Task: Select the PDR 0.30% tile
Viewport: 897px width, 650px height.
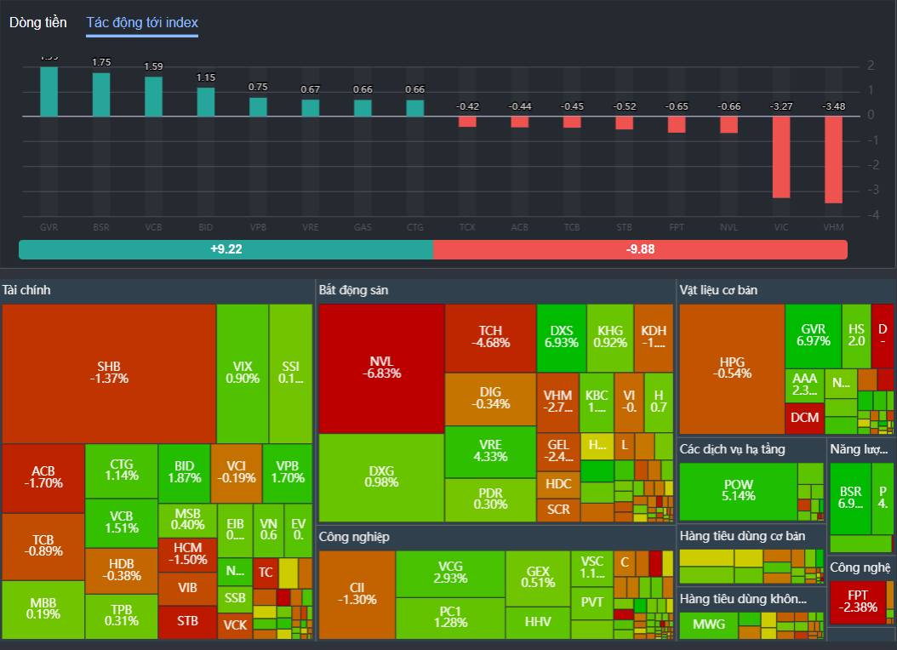Action: [x=490, y=500]
